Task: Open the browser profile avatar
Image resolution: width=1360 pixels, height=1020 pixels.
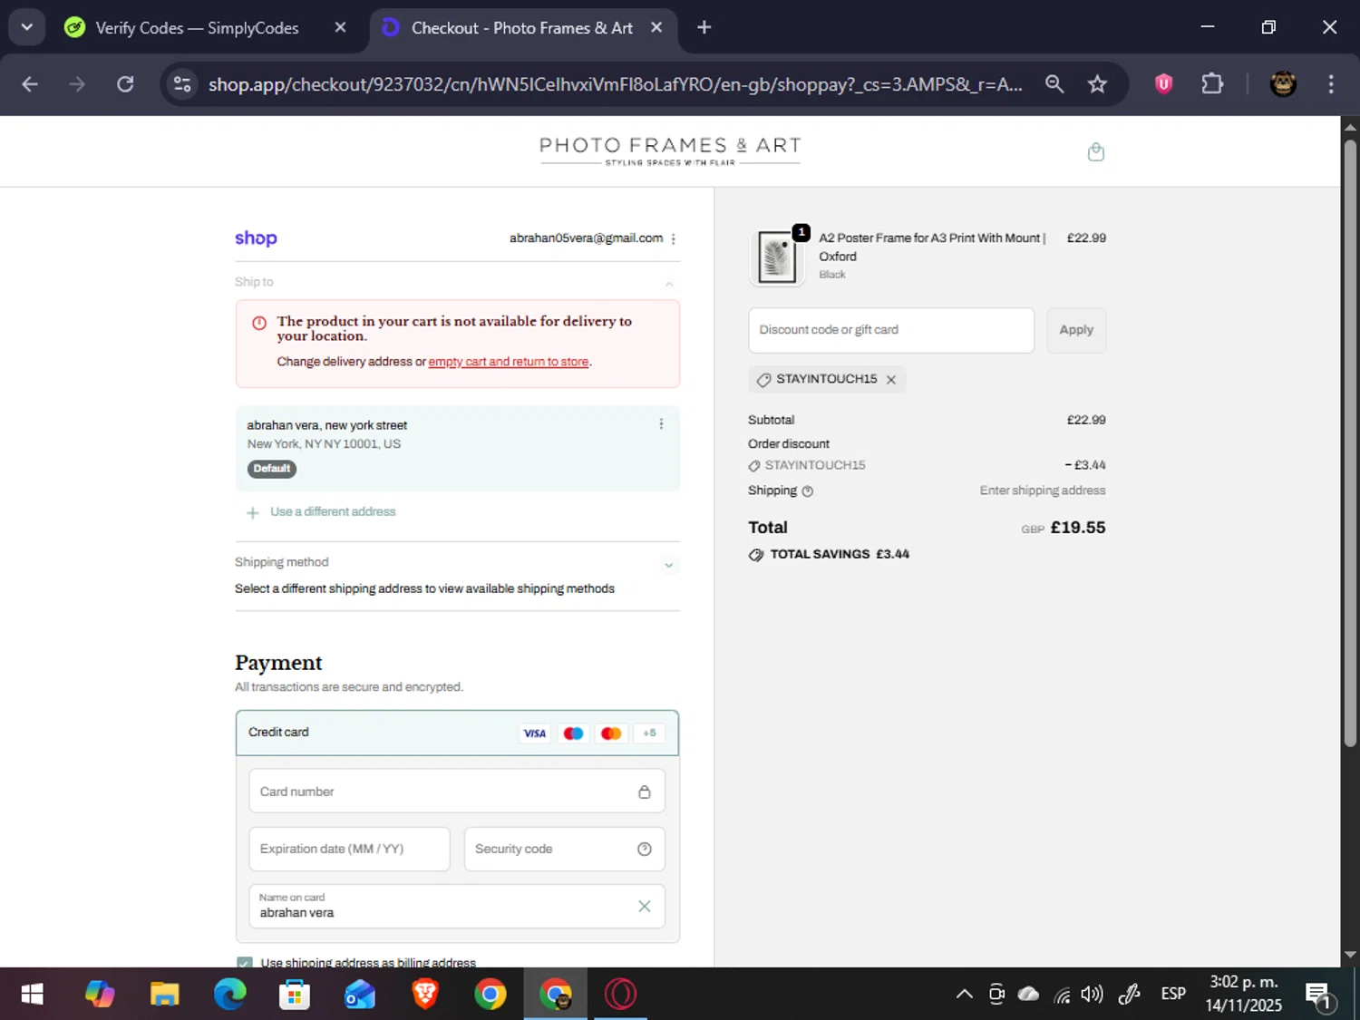Action: pos(1282,84)
